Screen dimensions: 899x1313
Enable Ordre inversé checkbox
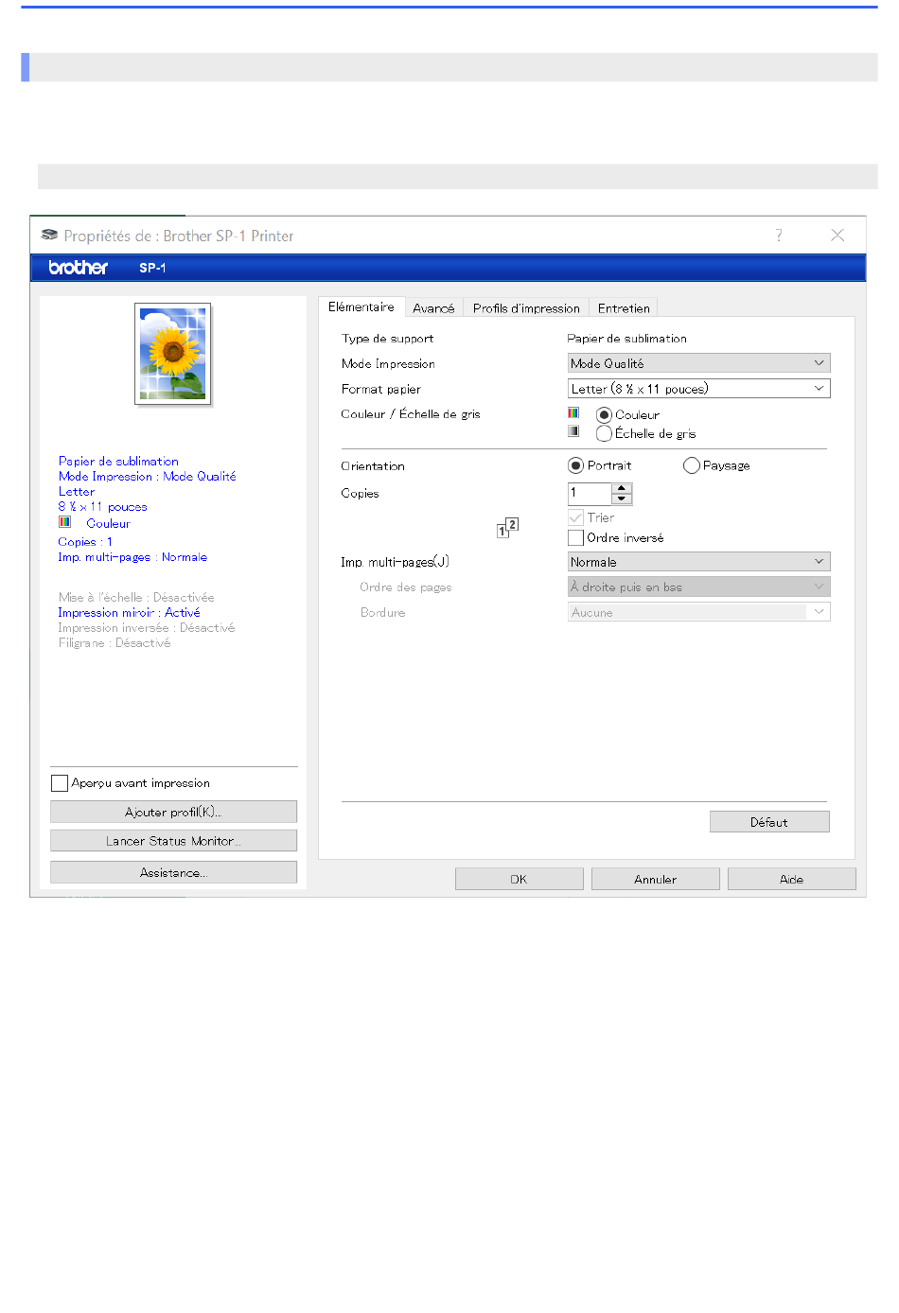coord(575,538)
